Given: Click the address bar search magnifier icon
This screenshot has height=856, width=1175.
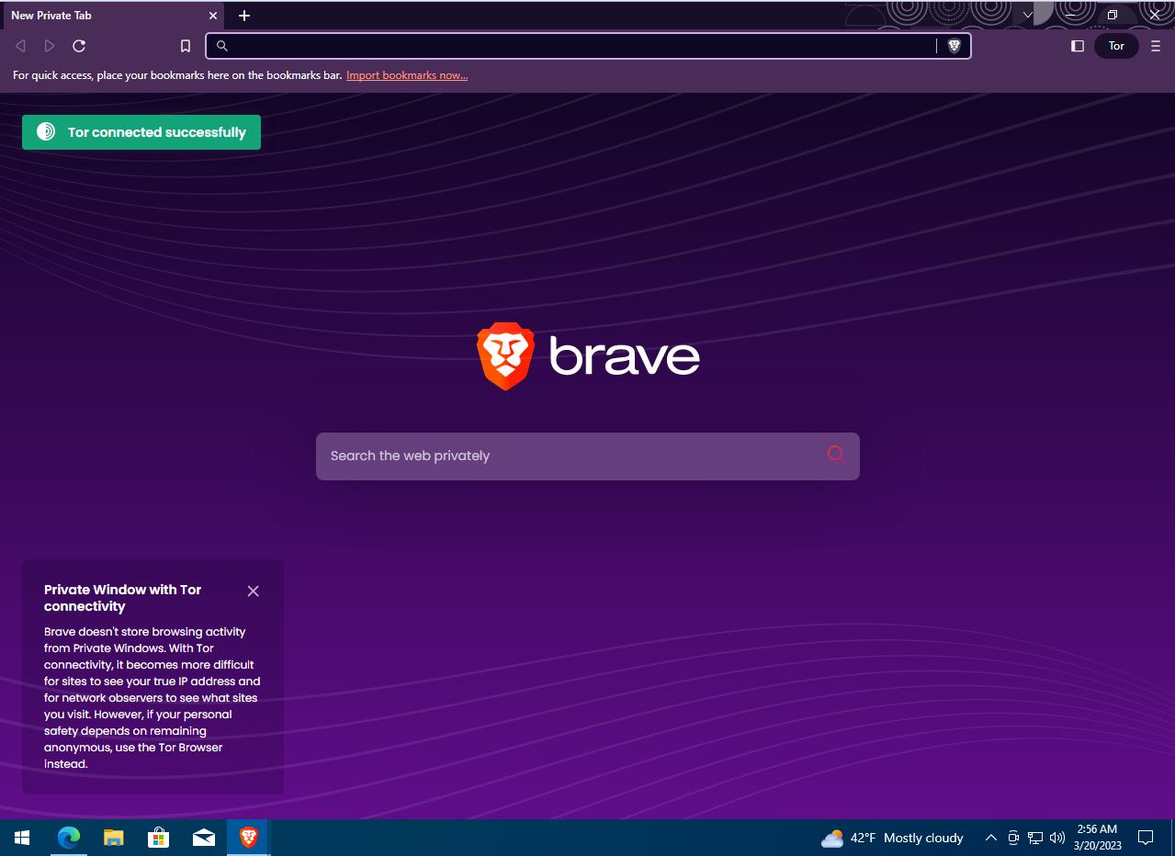Looking at the screenshot, I should point(221,46).
